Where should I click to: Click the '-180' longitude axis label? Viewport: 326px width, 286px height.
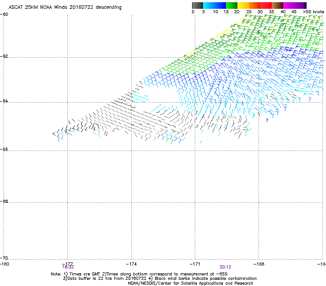[4, 264]
